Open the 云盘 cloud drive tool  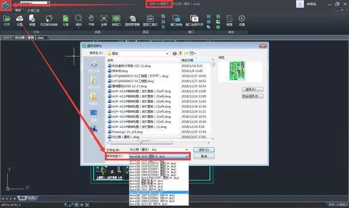click(19, 20)
